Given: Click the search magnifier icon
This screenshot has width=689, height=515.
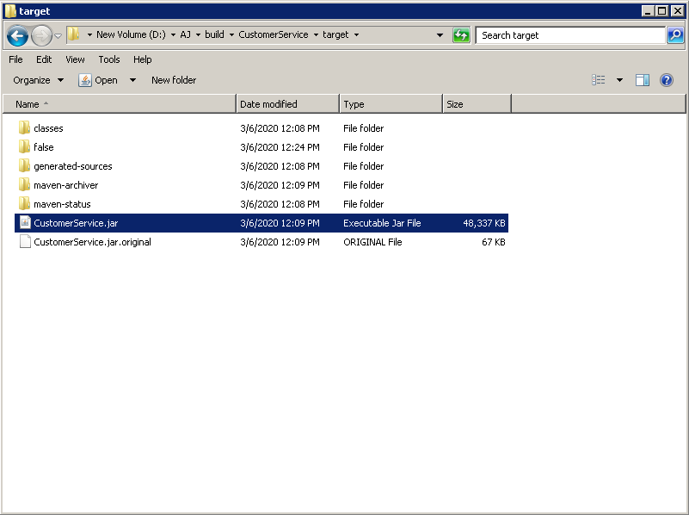Looking at the screenshot, I should tap(675, 35).
